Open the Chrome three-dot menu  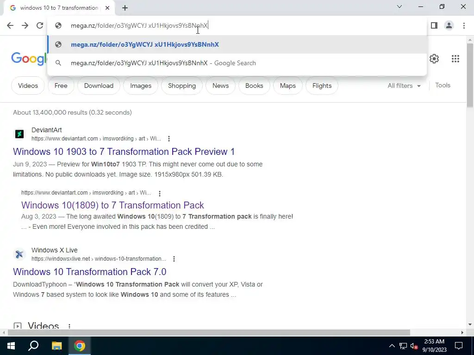tap(464, 25)
